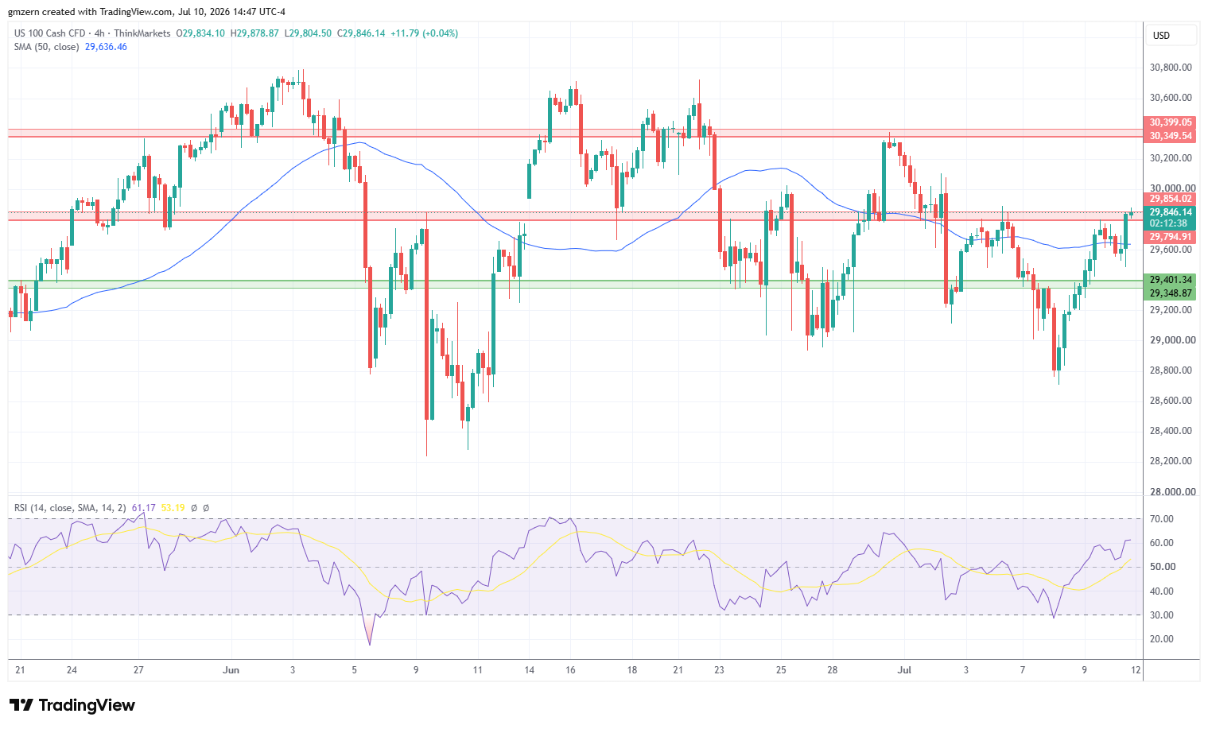Viewport: 1208px width, 729px height.
Task: Click the close value C29,846.14 in the legend
Action: [x=361, y=33]
